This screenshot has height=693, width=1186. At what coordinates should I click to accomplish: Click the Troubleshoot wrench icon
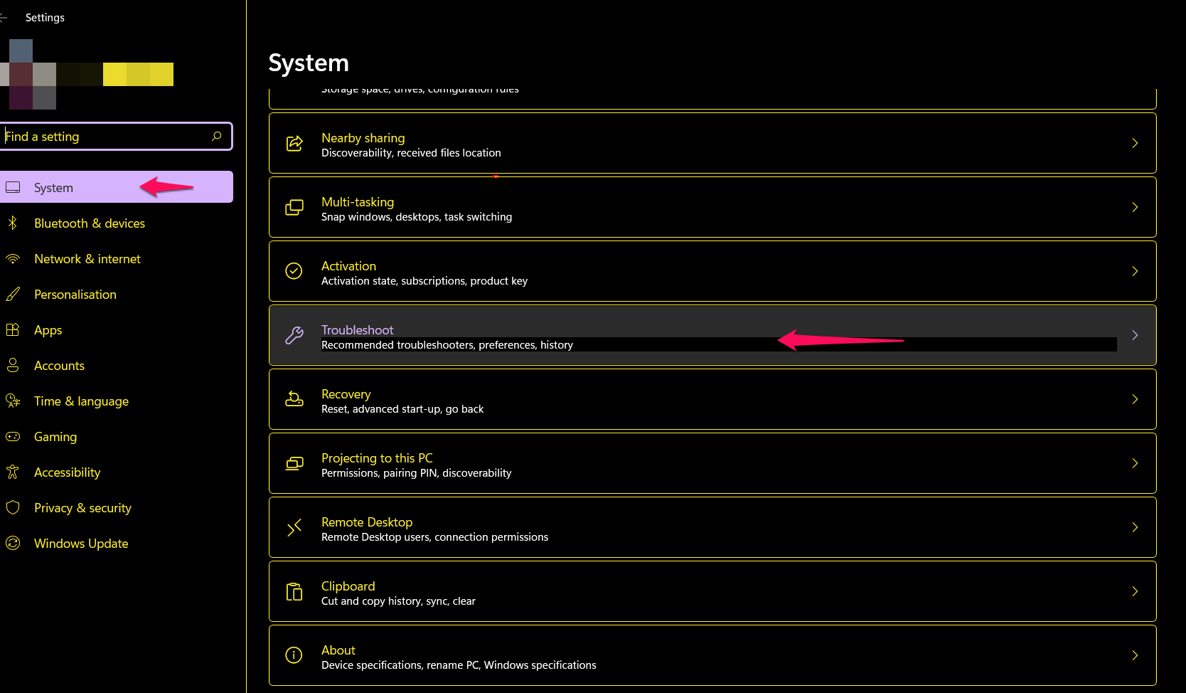(x=294, y=334)
